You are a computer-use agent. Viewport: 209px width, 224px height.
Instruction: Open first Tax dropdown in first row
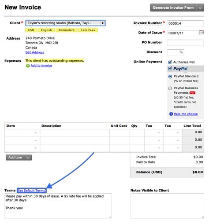pyautogui.click(x=159, y=133)
